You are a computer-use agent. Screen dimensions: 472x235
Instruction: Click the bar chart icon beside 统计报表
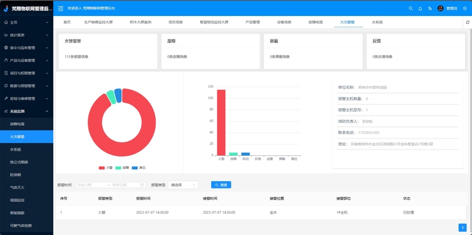click(x=6, y=35)
